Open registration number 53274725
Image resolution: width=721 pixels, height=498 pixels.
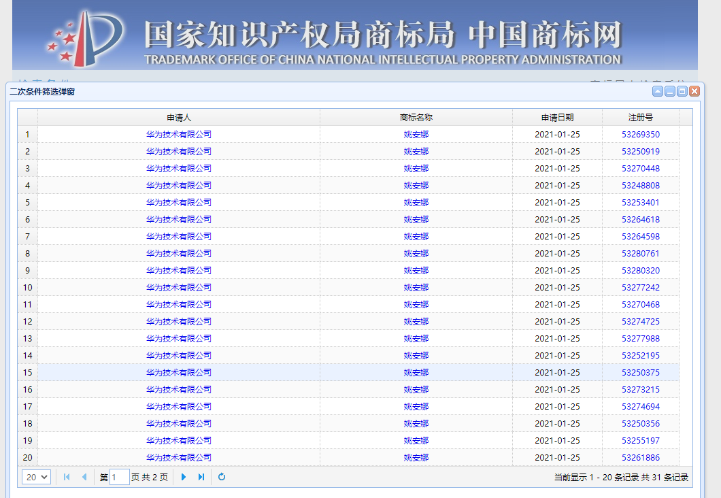(x=641, y=321)
